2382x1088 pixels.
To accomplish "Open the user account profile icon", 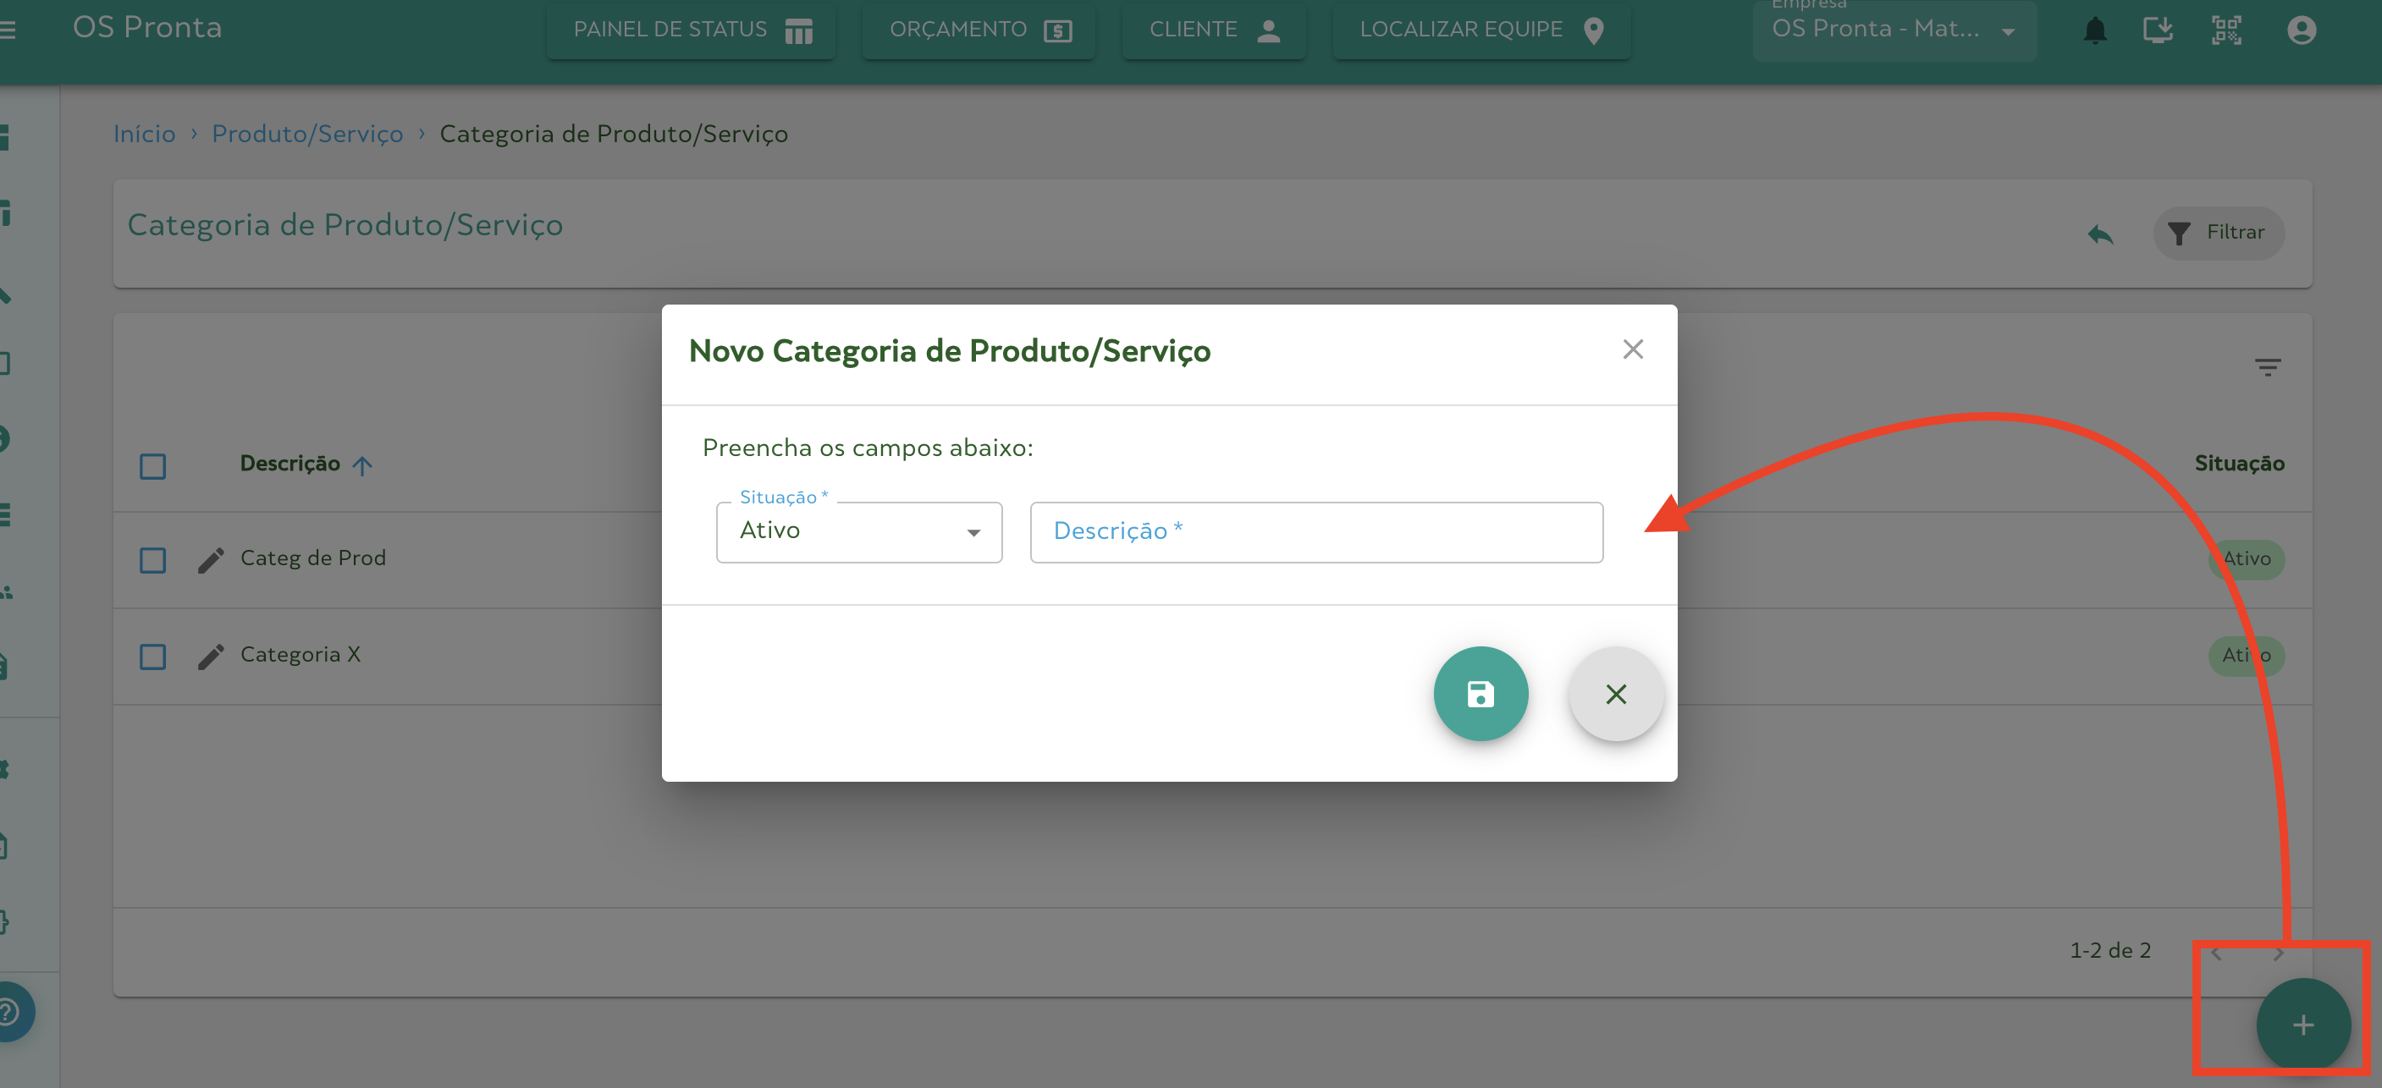I will click(2301, 30).
